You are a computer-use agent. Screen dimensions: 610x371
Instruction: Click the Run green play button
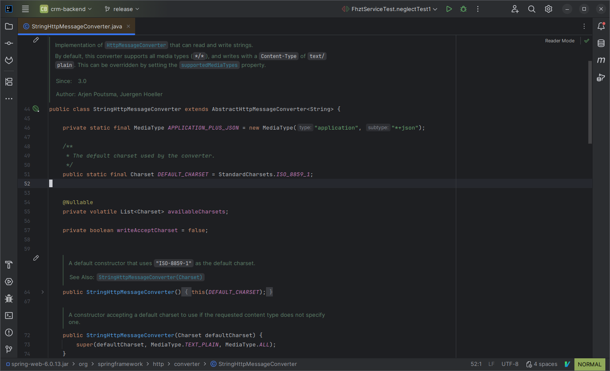point(449,9)
